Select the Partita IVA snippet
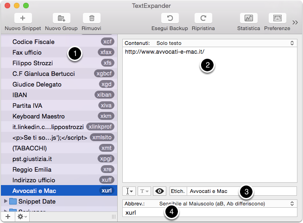 pos(59,105)
